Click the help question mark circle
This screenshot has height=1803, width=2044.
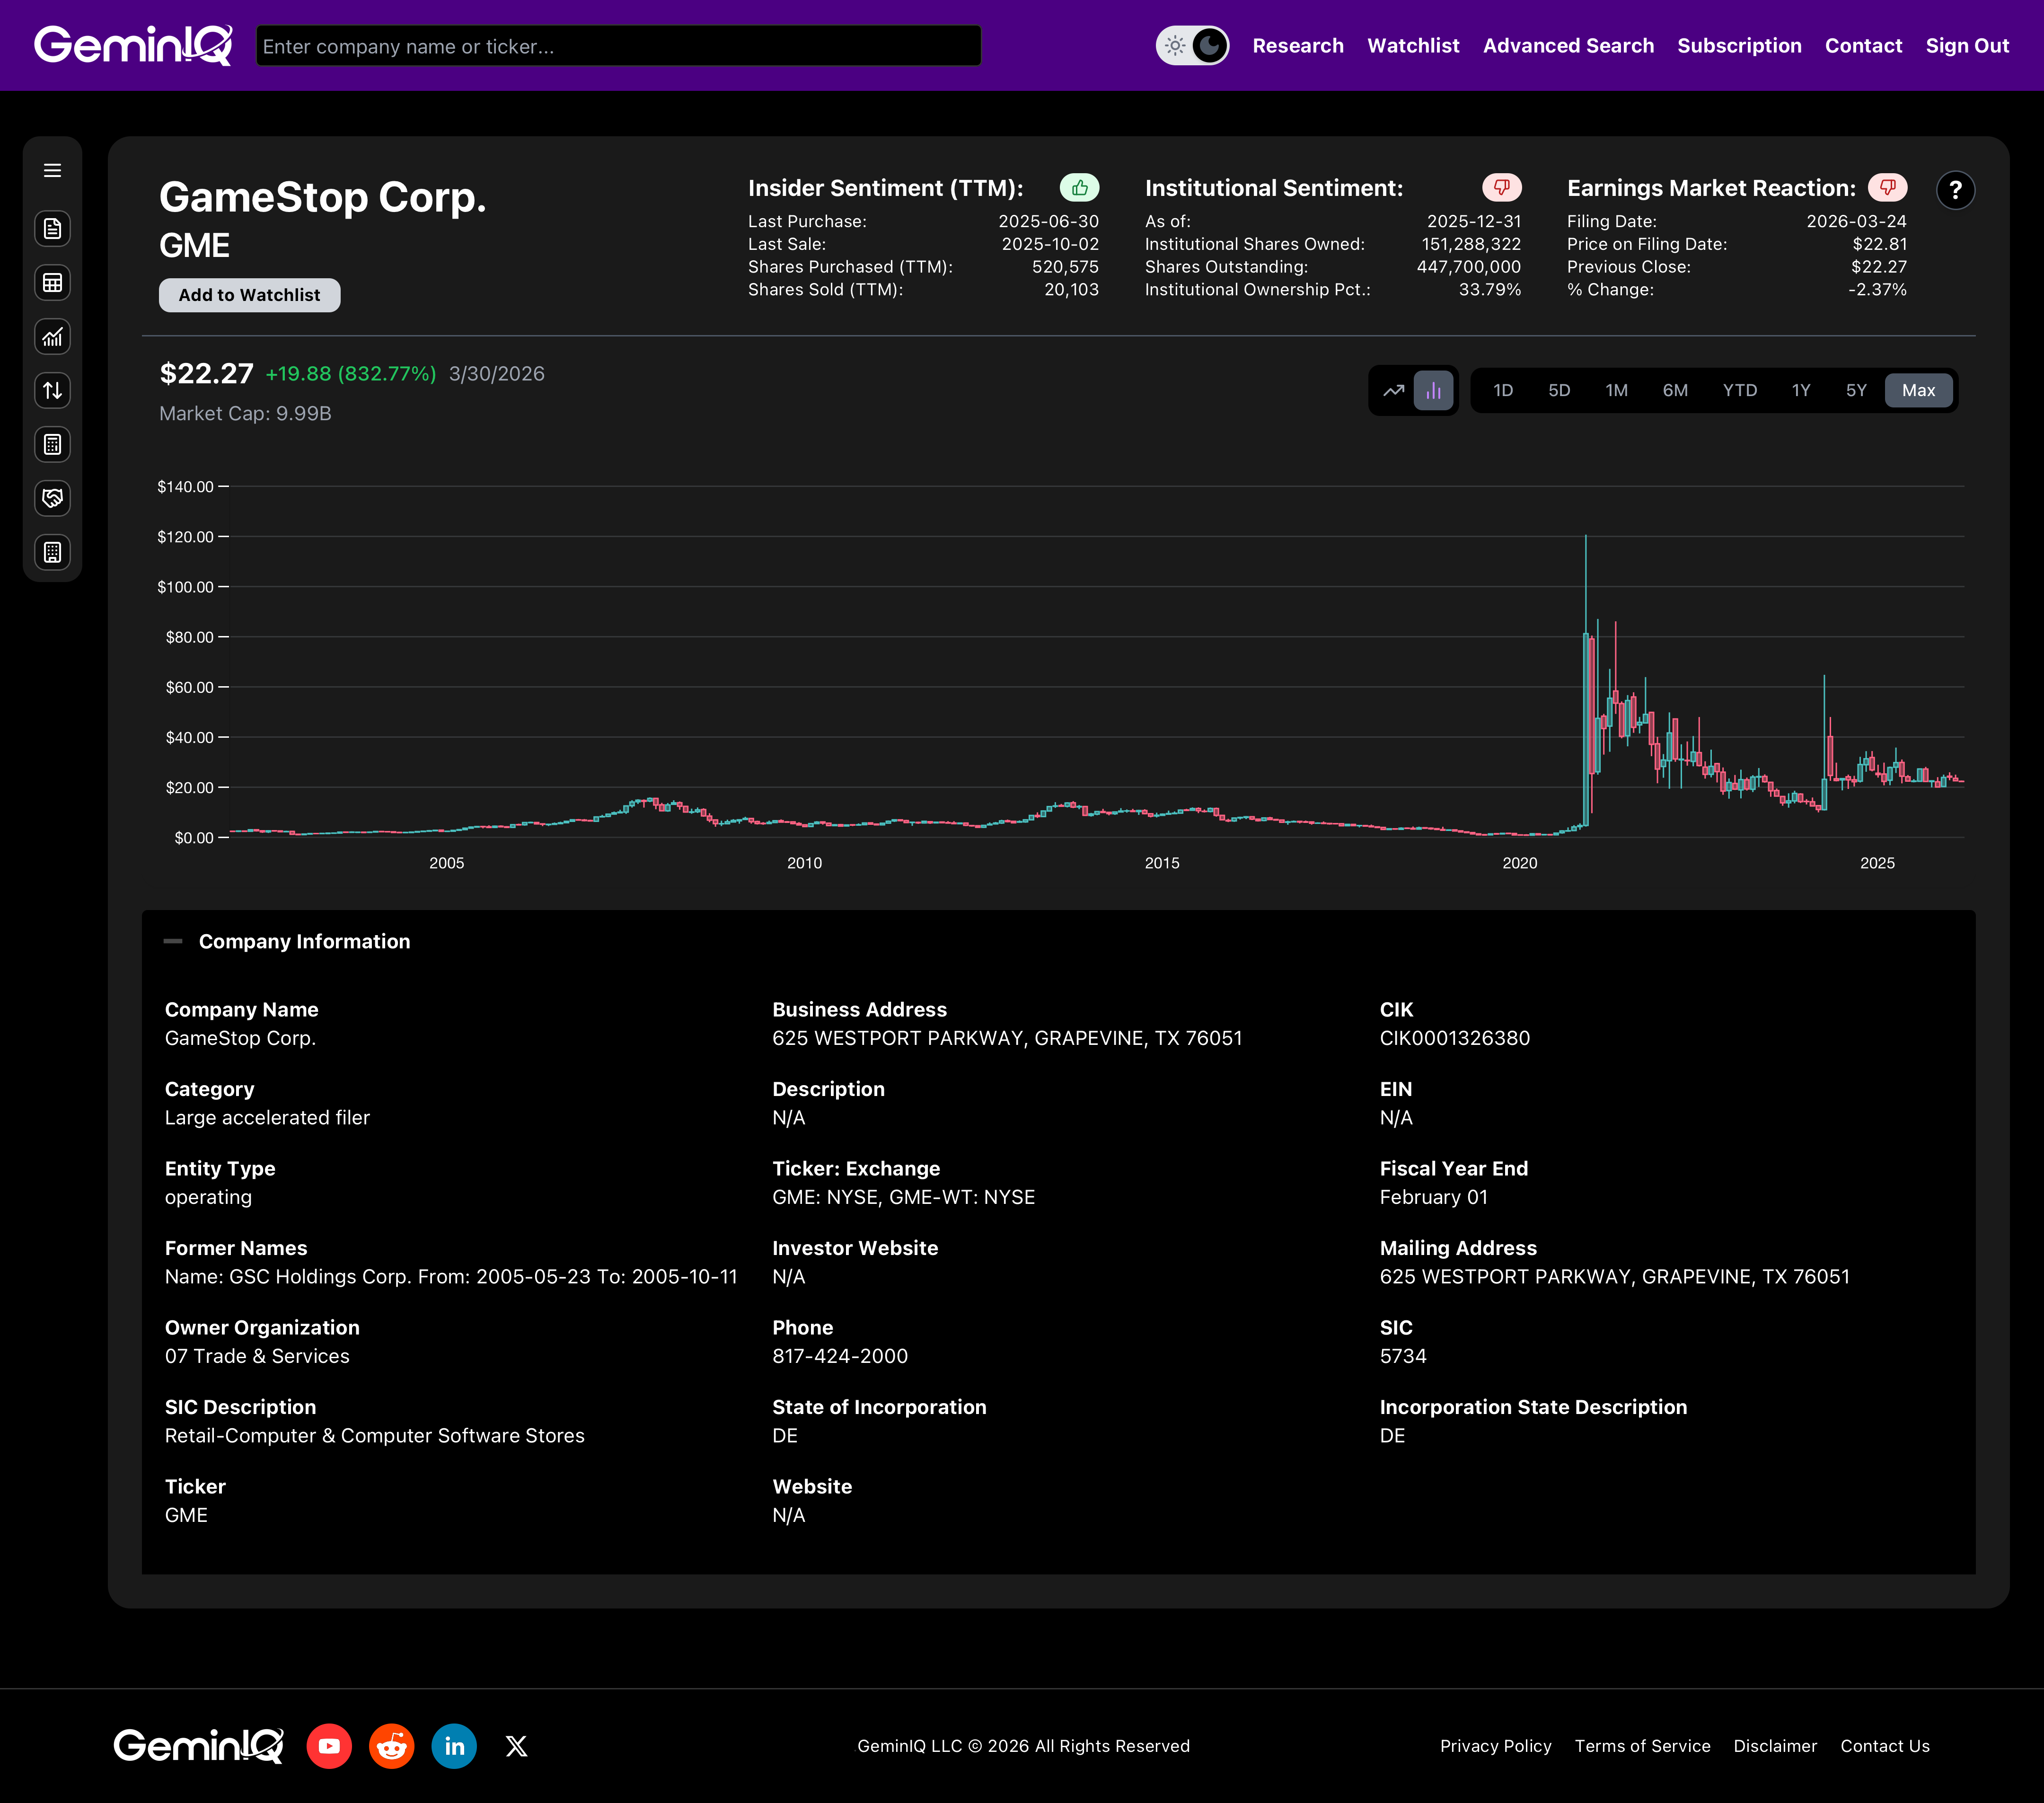coord(1957,190)
